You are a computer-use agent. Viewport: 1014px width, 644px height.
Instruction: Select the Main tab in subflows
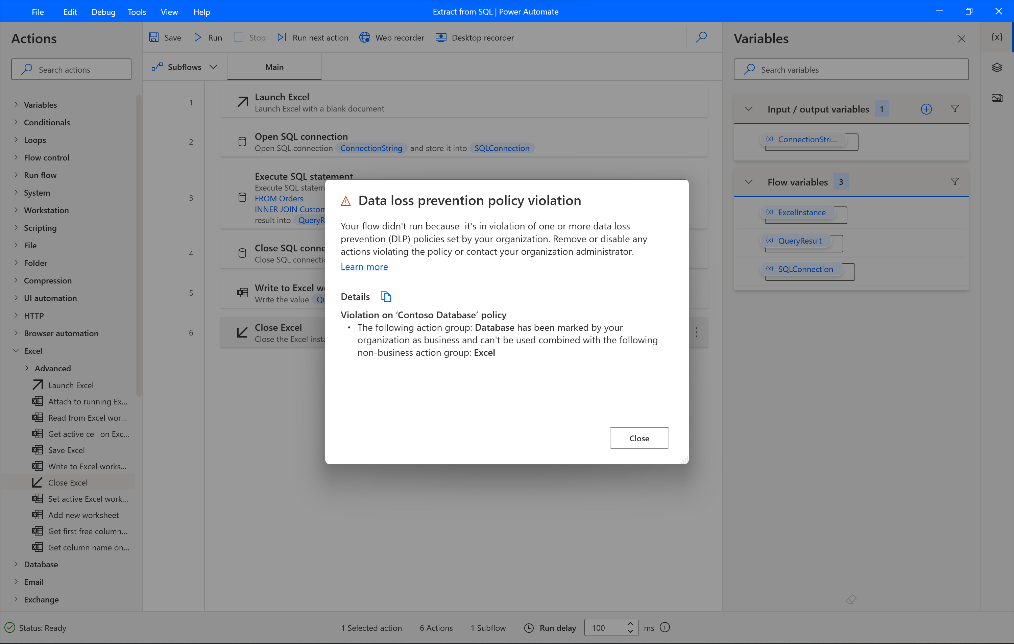[x=274, y=67]
